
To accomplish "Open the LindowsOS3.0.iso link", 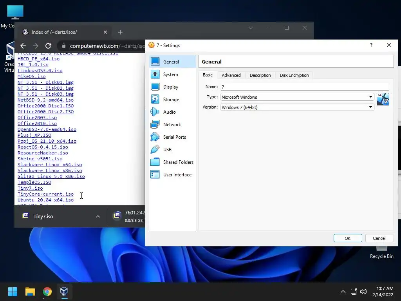I will (x=40, y=71).
